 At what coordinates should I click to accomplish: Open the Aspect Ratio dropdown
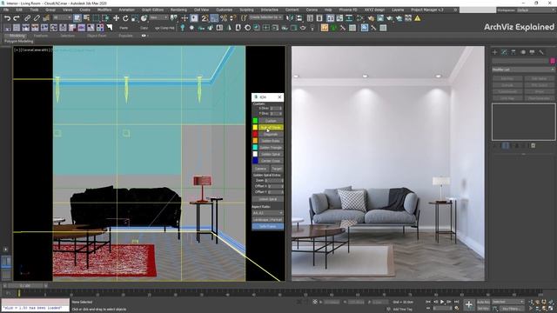pyautogui.click(x=268, y=213)
